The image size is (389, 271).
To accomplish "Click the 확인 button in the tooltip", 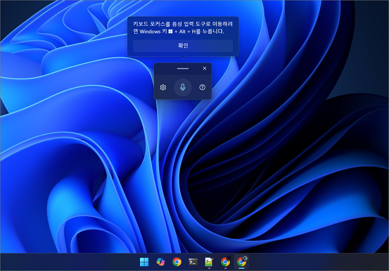I will pyautogui.click(x=183, y=46).
